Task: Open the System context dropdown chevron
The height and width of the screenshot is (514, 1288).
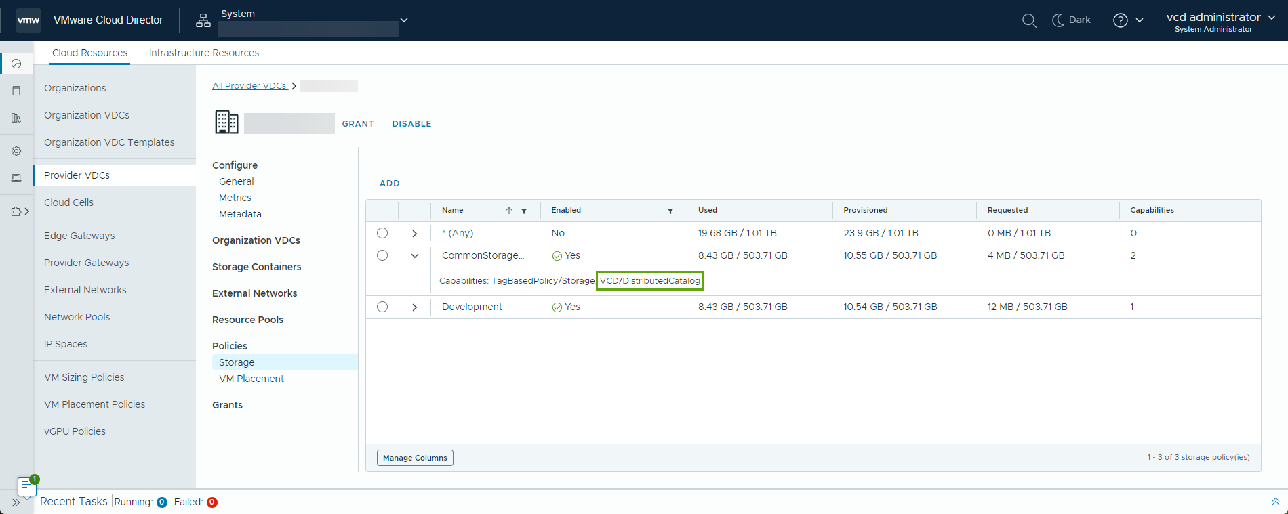Action: (x=404, y=20)
